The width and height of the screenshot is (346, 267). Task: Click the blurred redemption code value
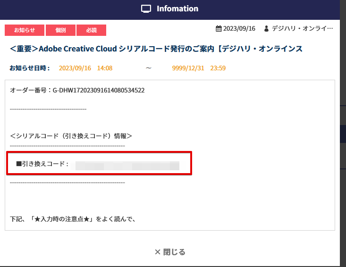coord(127,165)
